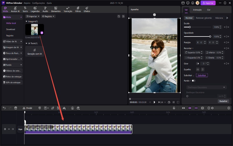233x146 pixels.
Task: Toggle fullscreen preview icon
Action: (178, 102)
